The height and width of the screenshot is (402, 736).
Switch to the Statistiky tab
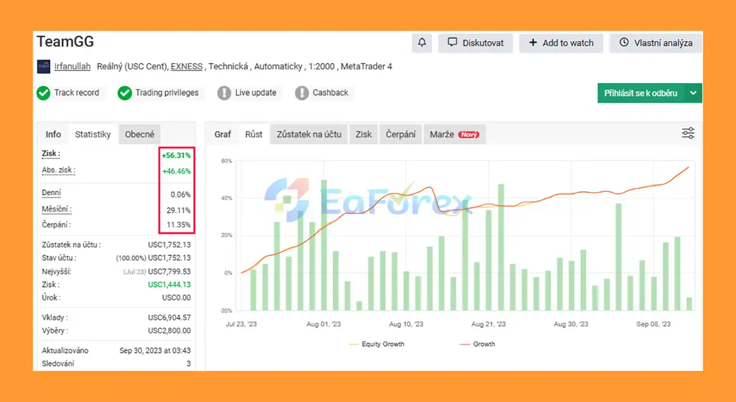pos(93,134)
